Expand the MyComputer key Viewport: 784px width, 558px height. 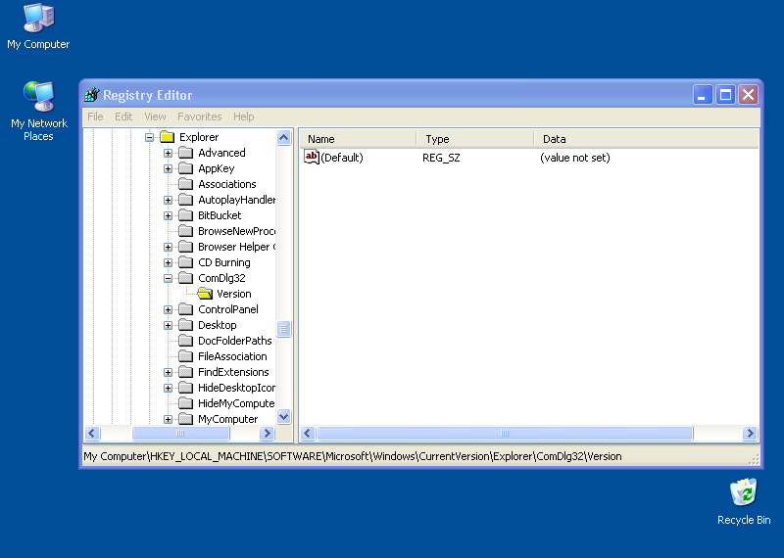(x=168, y=419)
